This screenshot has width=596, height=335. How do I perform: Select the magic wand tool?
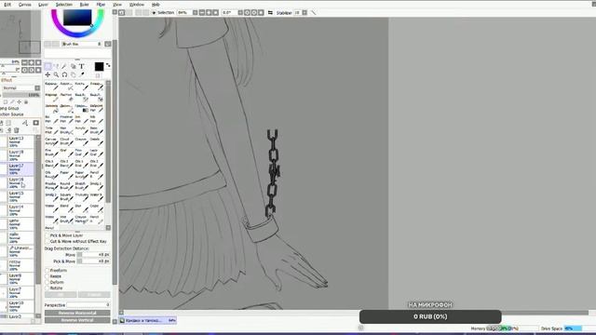(x=64, y=66)
